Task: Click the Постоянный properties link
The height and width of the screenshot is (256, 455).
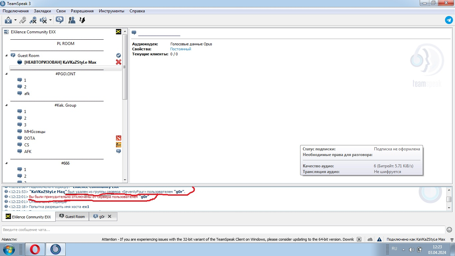Action: 181,49
